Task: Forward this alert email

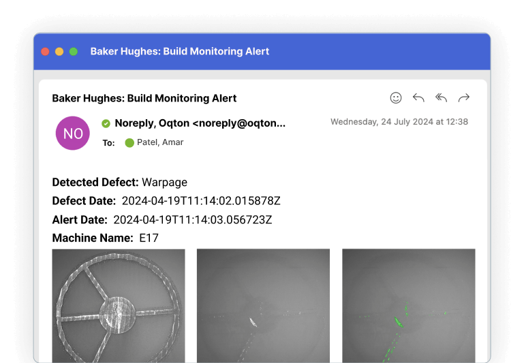Action: point(464,98)
